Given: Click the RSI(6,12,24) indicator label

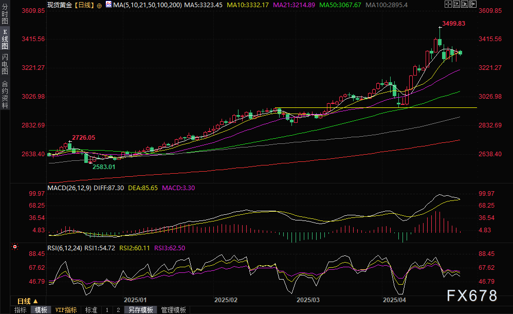Looking at the screenshot, I should pos(64,248).
